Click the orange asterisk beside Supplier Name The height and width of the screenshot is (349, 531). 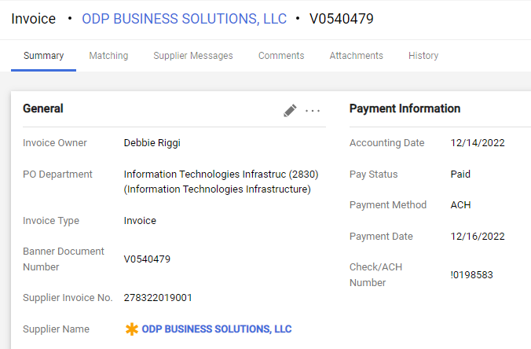132,329
